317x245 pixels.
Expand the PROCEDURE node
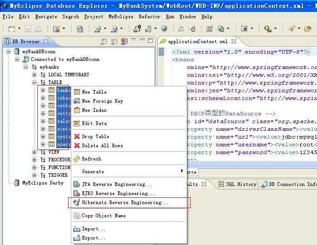[x=35, y=160]
